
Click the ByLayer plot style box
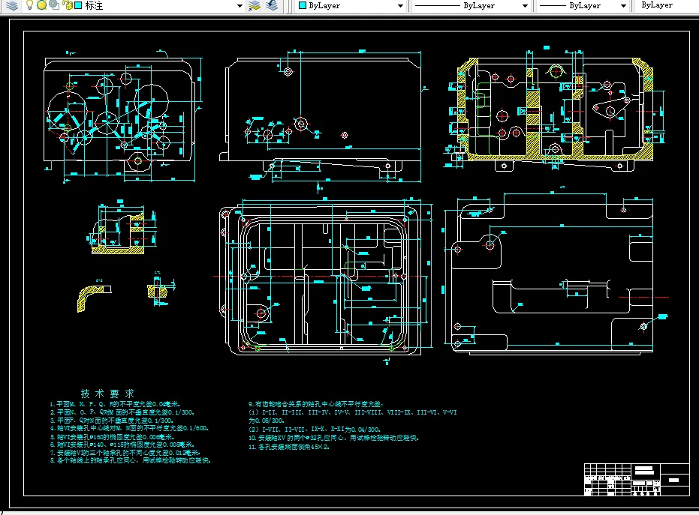tap(666, 5)
